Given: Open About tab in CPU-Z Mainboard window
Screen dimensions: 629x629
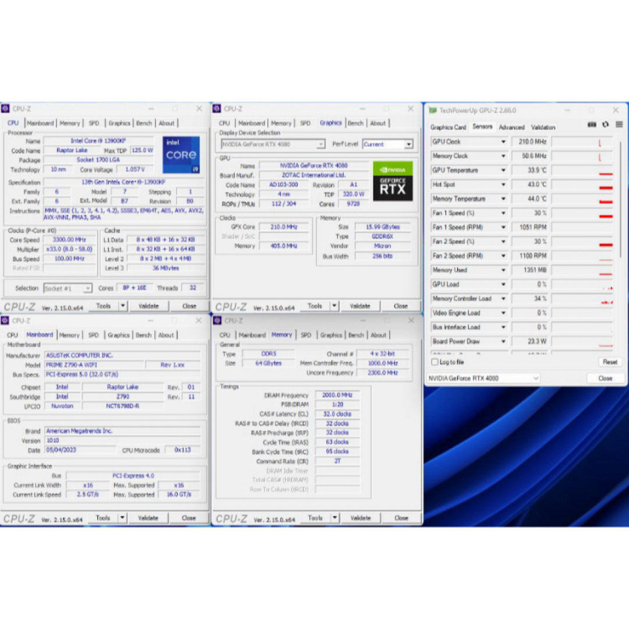Looking at the screenshot, I should click(166, 335).
